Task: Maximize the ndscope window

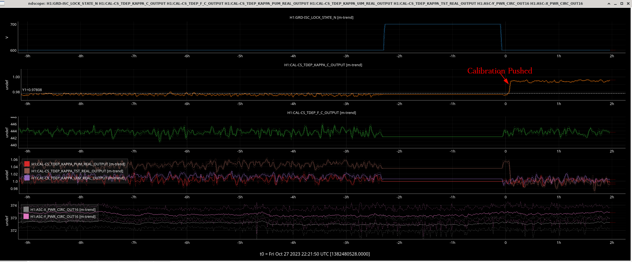Action: [622, 4]
